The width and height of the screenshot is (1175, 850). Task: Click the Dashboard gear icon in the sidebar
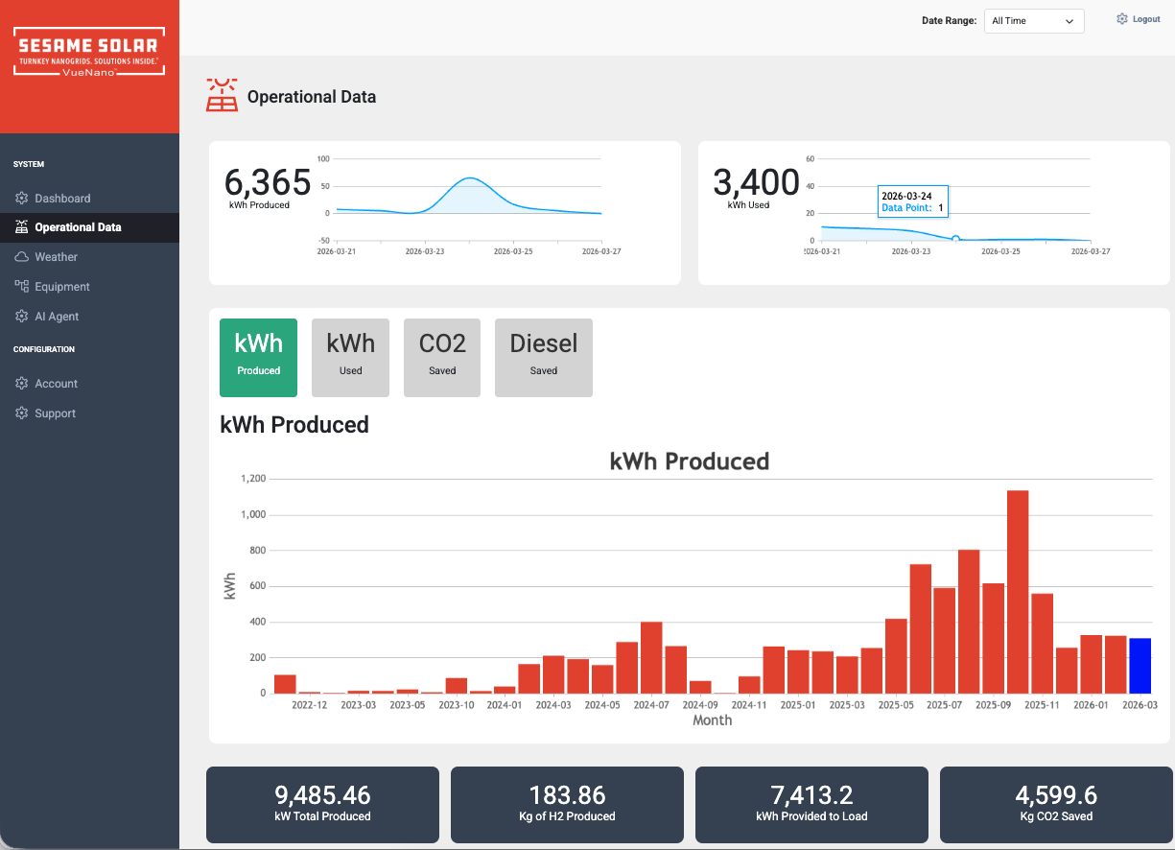(21, 198)
